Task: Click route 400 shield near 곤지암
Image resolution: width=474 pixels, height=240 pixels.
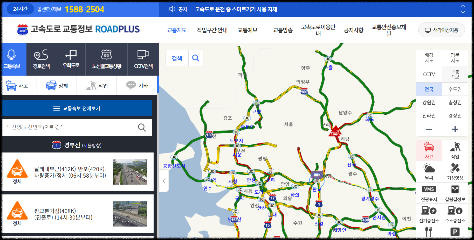Action: pyautogui.click(x=366, y=219)
